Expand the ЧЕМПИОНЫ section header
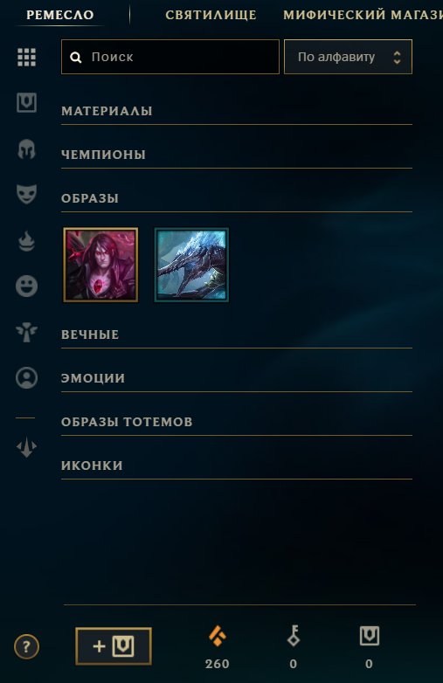Viewport: 443px width, 683px height. point(237,155)
